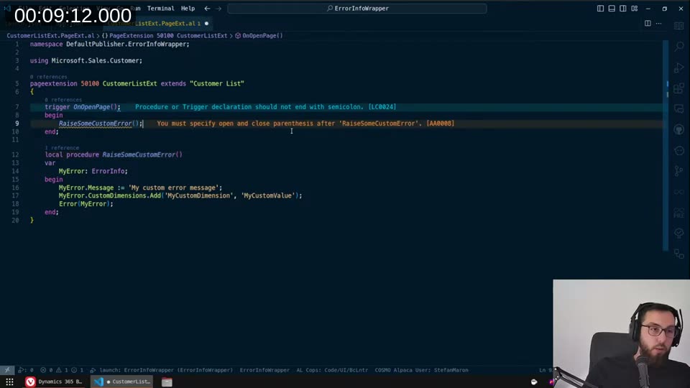The height and width of the screenshot is (388, 690).
Task: Click the navigate back arrow
Action: (x=207, y=9)
